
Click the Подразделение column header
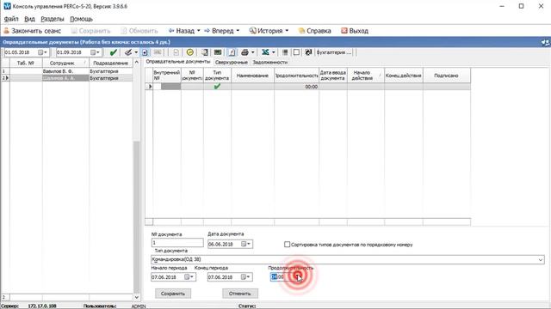point(111,63)
